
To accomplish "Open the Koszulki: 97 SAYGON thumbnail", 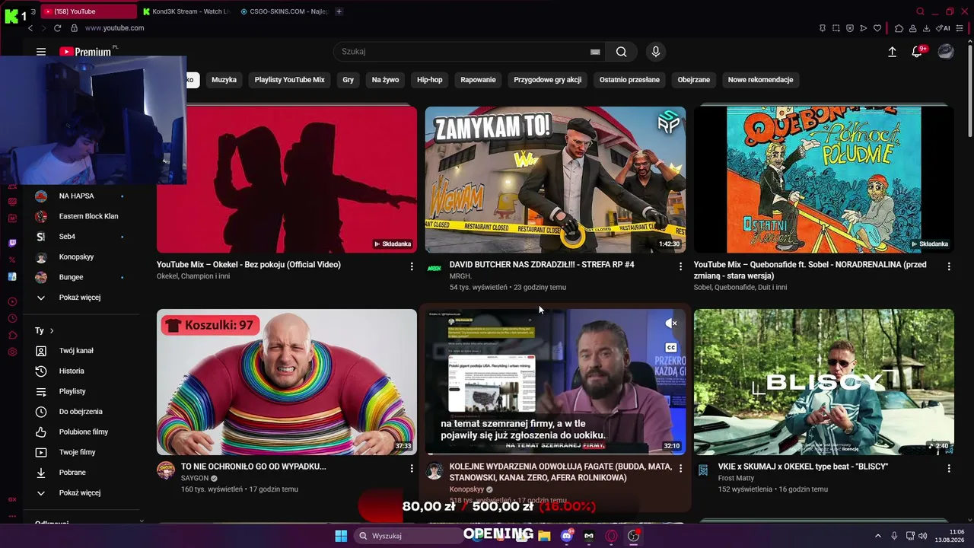I will coord(287,382).
